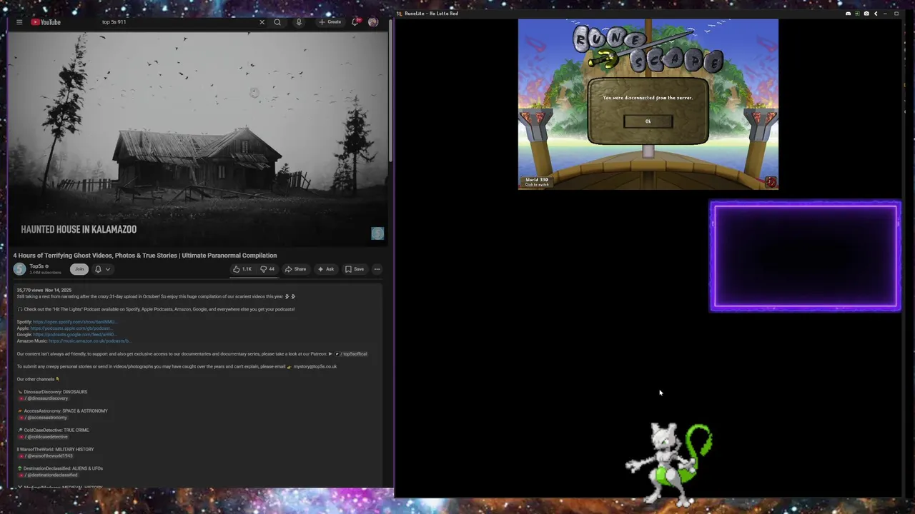This screenshot has width=915, height=514.
Task: Dislike the video with thumbs down
Action: [x=267, y=269]
